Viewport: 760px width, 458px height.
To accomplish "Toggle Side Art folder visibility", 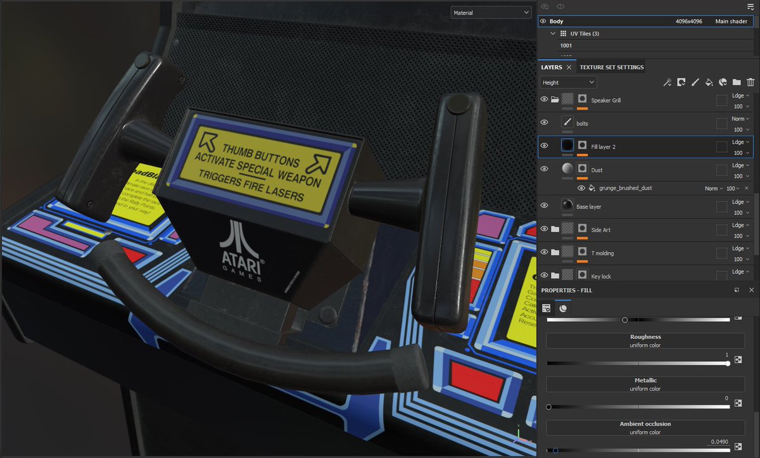I will [544, 229].
